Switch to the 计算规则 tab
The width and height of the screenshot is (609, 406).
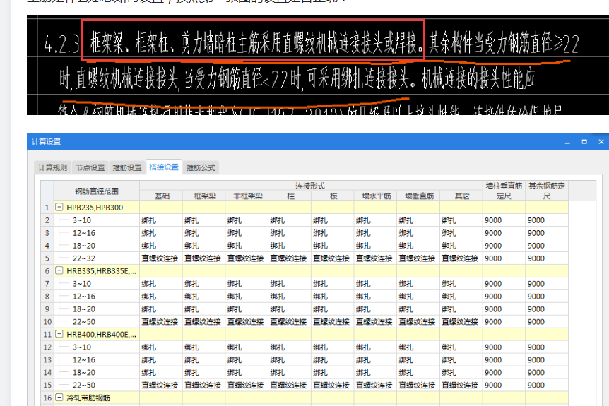pos(52,167)
